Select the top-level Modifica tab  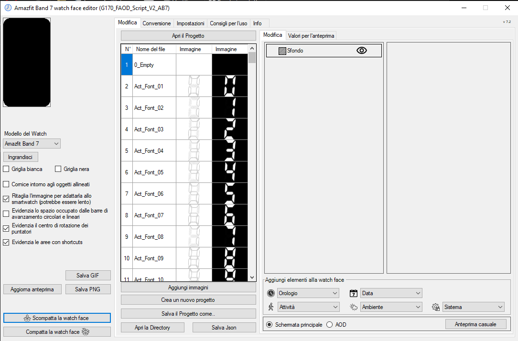coord(128,22)
